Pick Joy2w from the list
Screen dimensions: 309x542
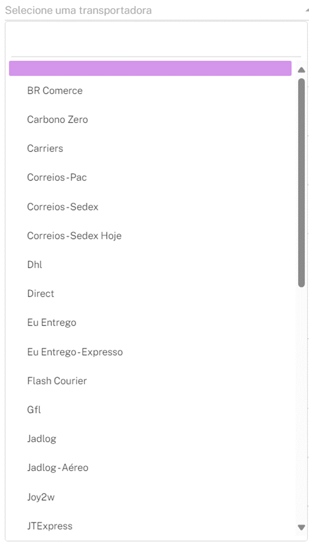[x=41, y=497]
